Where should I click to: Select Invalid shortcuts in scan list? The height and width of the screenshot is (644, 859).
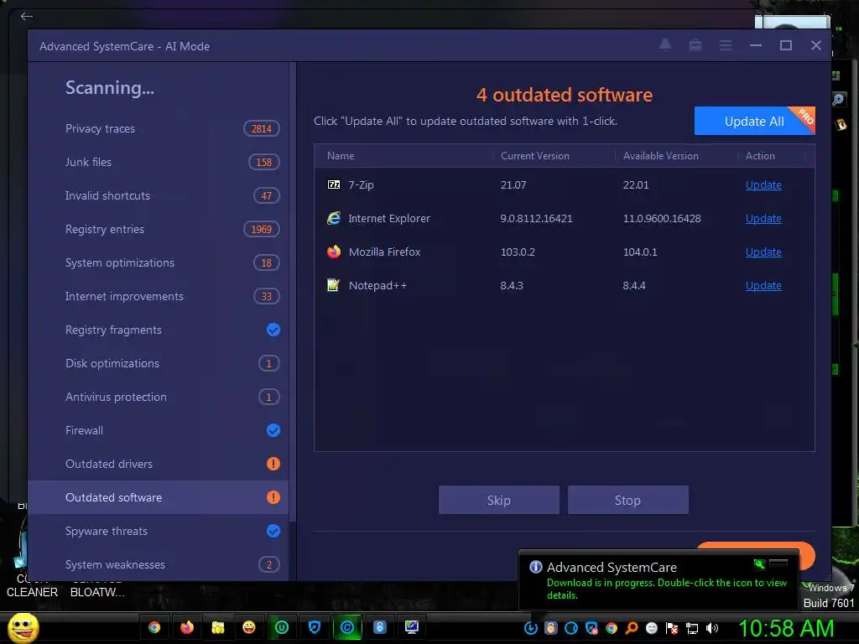(158, 195)
